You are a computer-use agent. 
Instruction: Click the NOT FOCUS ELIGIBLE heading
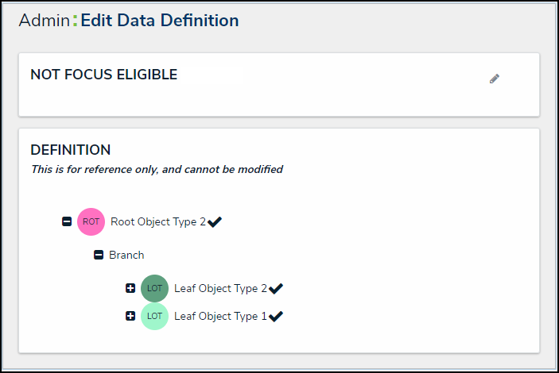tap(103, 75)
